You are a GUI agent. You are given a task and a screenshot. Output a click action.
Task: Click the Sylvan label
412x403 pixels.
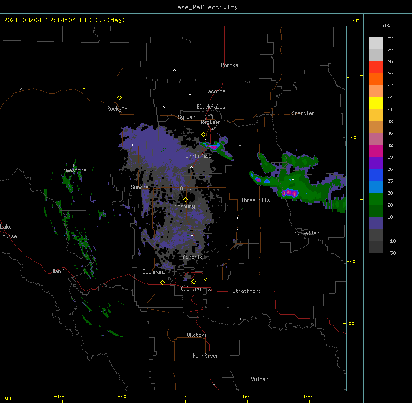coord(186,117)
